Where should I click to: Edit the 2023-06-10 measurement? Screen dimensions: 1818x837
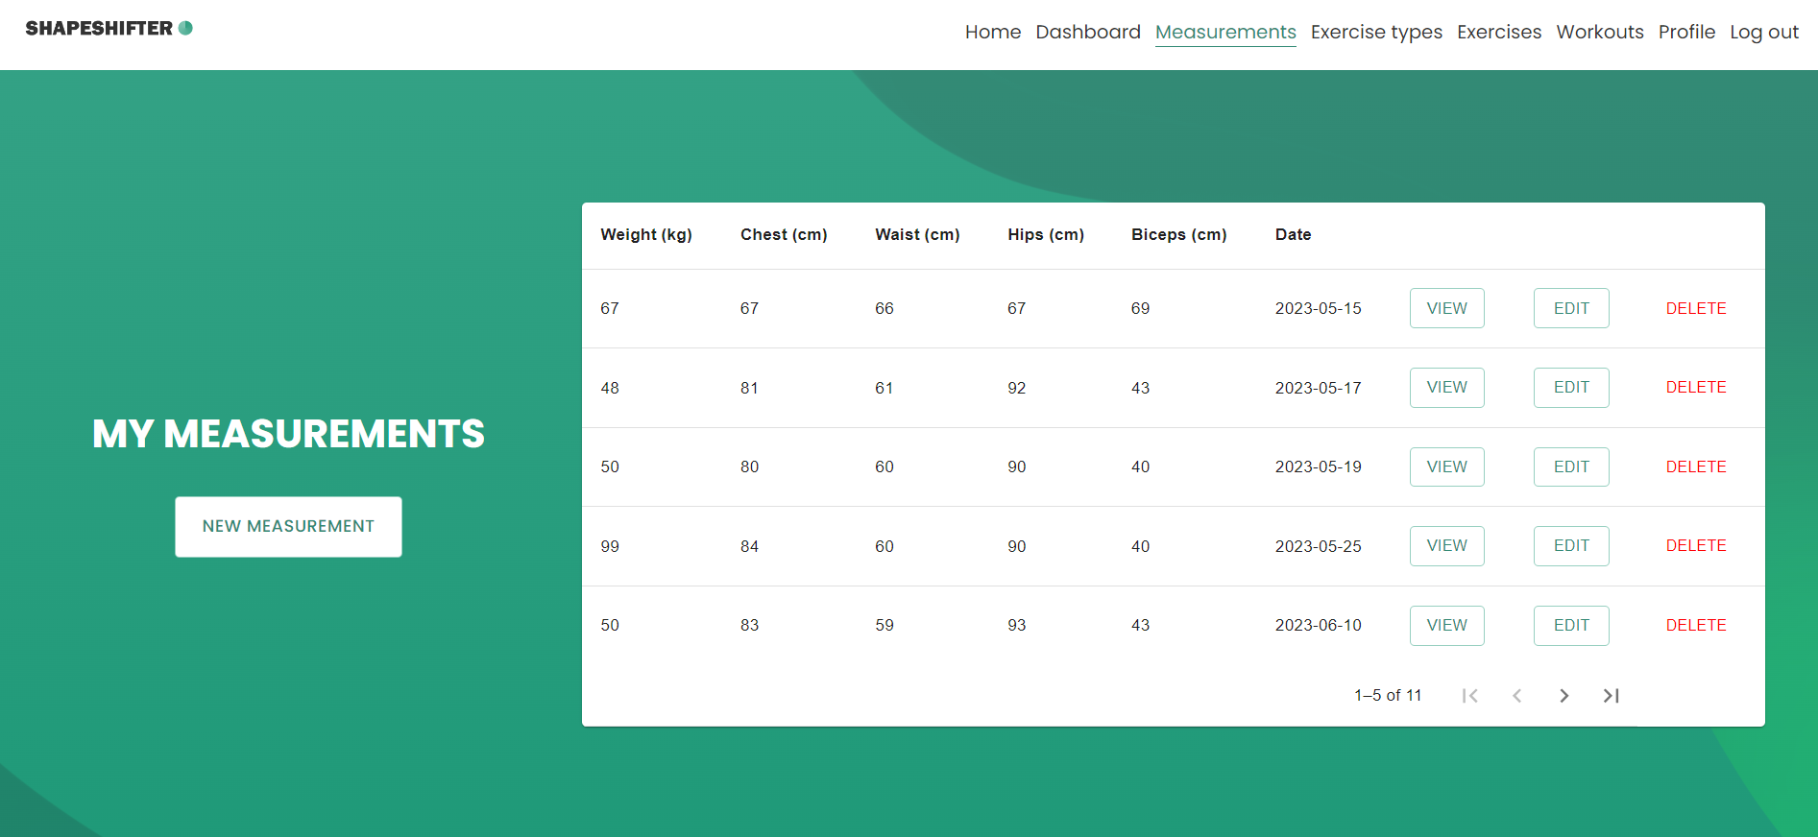(x=1571, y=625)
